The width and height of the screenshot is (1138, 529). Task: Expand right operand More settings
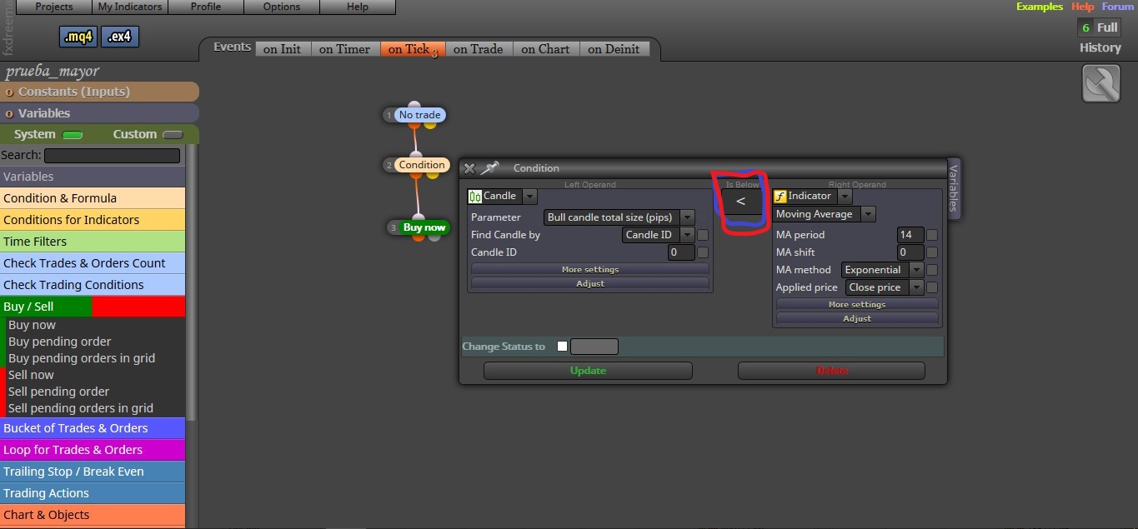(x=857, y=304)
